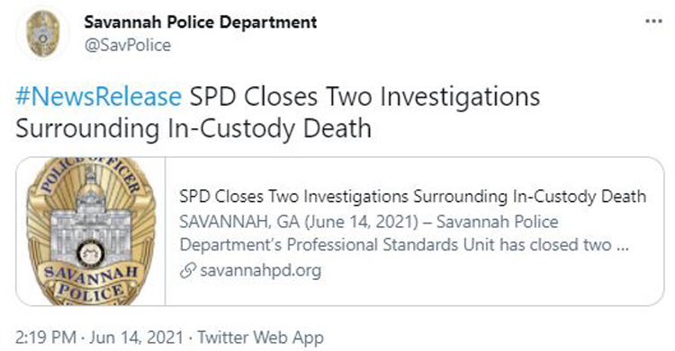This screenshot has width=675, height=351.
Task: Click the POLICE OFFICER arc on the badge image
Action: click(91, 174)
